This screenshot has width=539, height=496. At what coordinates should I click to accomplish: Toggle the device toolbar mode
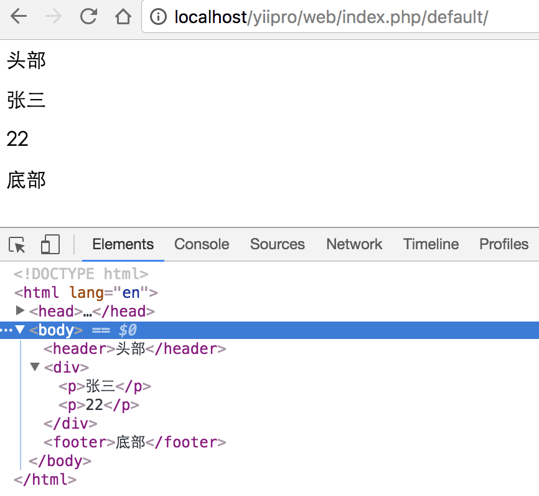point(50,245)
